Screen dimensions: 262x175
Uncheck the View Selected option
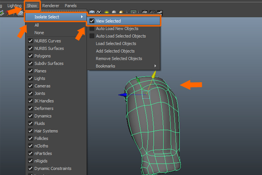pyautogui.click(x=92, y=21)
